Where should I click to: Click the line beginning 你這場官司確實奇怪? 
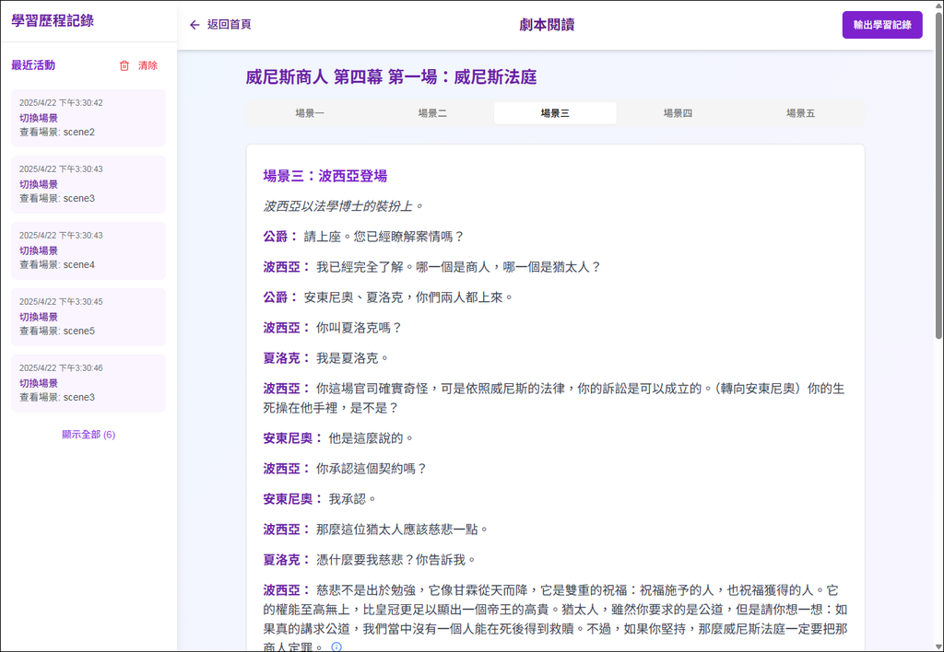[554, 398]
